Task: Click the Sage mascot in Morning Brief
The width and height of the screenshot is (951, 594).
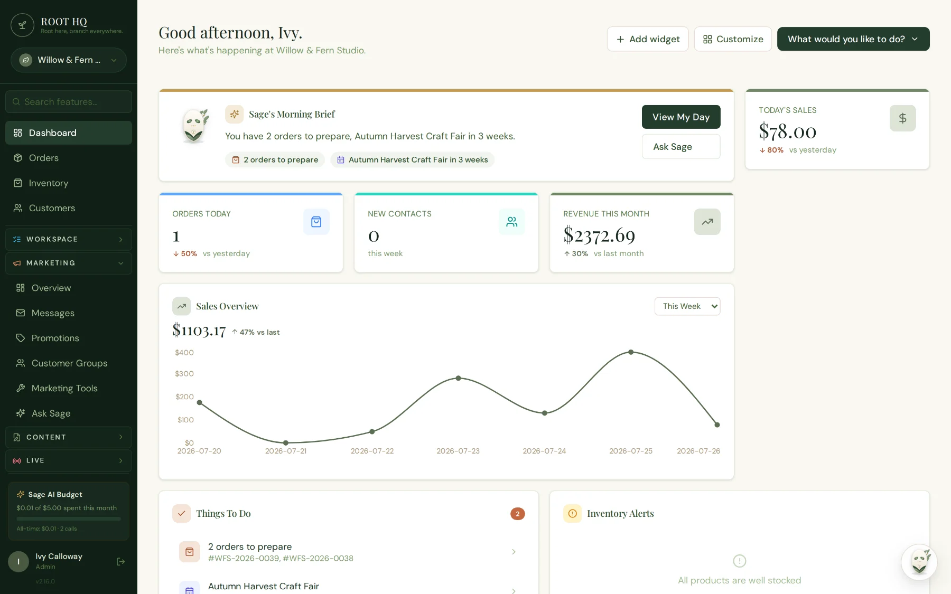Action: pos(194,126)
